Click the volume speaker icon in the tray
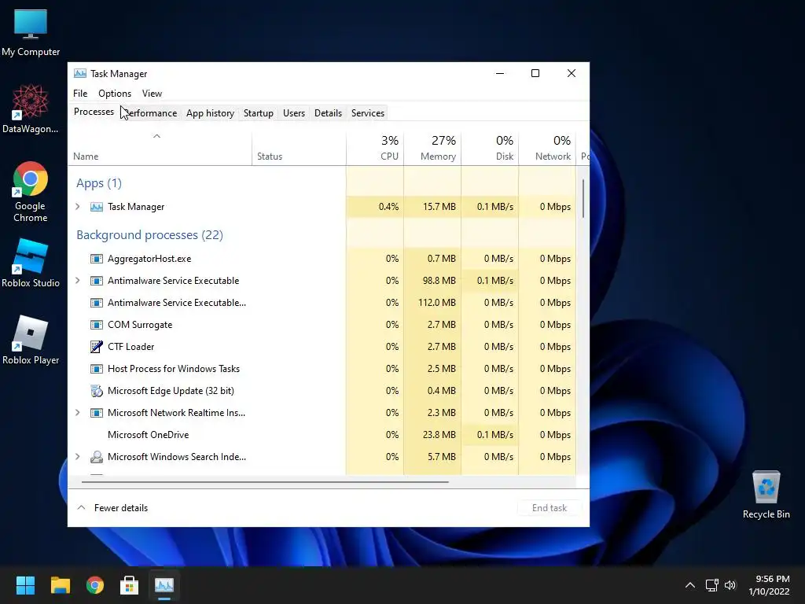Image resolution: width=805 pixels, height=604 pixels. tap(730, 585)
